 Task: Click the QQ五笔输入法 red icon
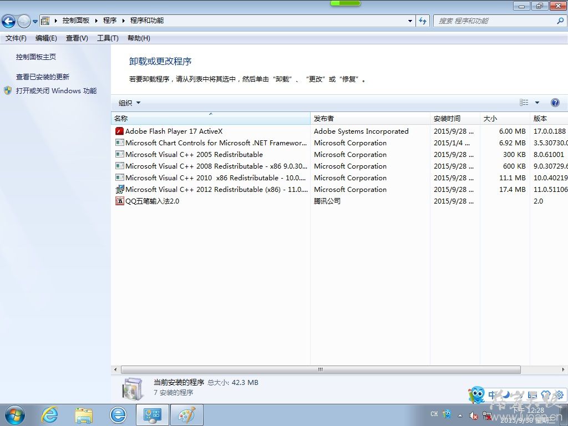119,201
